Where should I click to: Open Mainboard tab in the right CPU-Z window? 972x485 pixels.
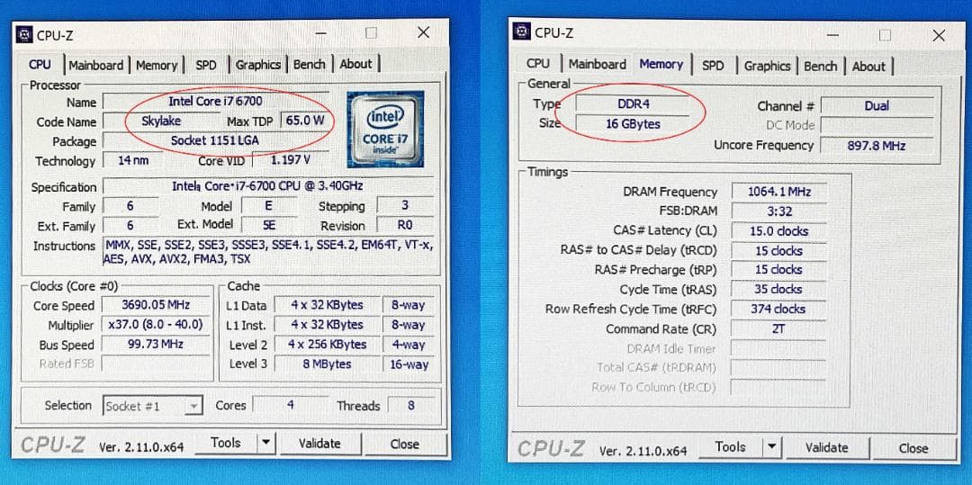[597, 64]
